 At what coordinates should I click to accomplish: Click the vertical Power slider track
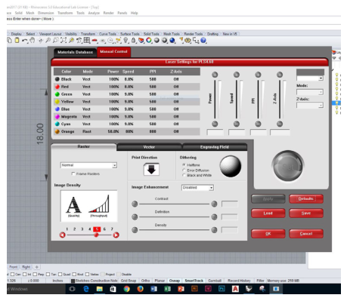[215, 100]
